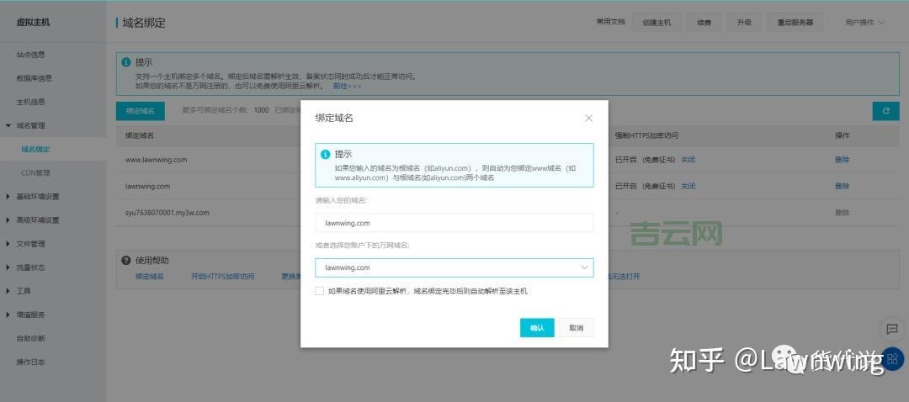The image size is (909, 402).
Task: Click the info icon in the page 提示 banner
Action: pos(125,62)
